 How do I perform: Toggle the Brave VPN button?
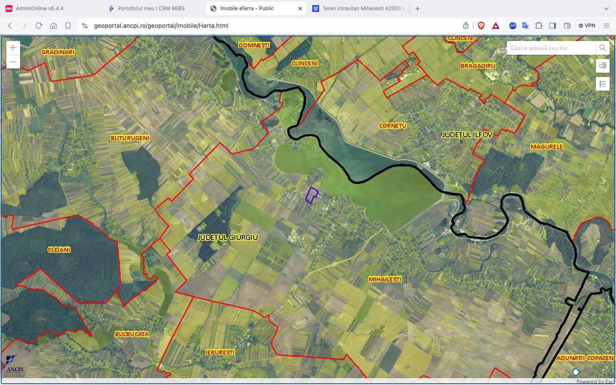click(x=587, y=26)
